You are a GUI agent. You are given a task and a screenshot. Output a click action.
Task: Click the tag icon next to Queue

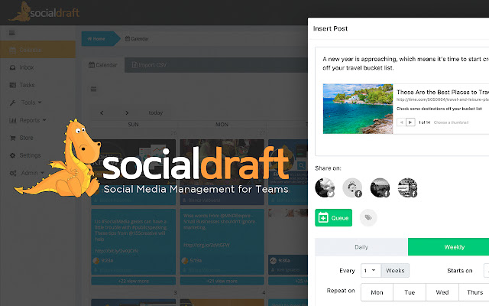click(368, 217)
